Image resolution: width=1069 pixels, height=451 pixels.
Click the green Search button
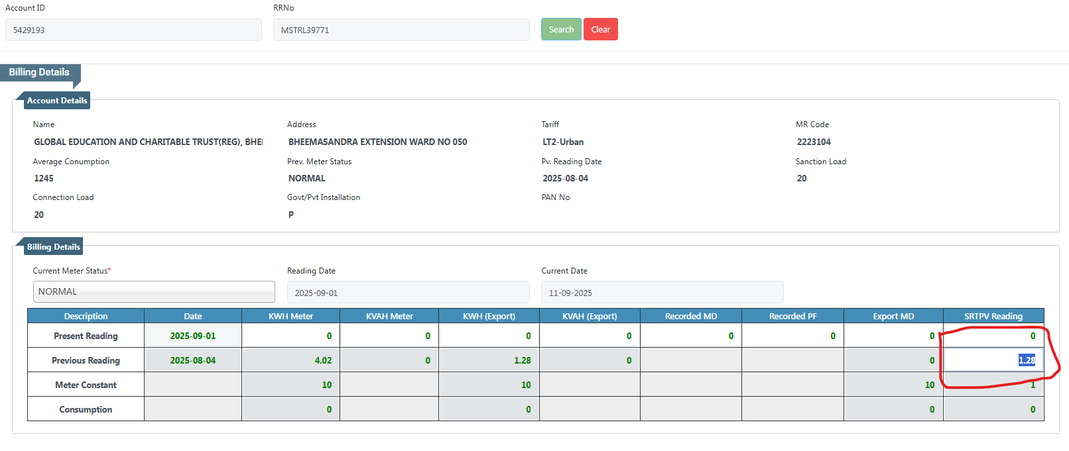[561, 29]
